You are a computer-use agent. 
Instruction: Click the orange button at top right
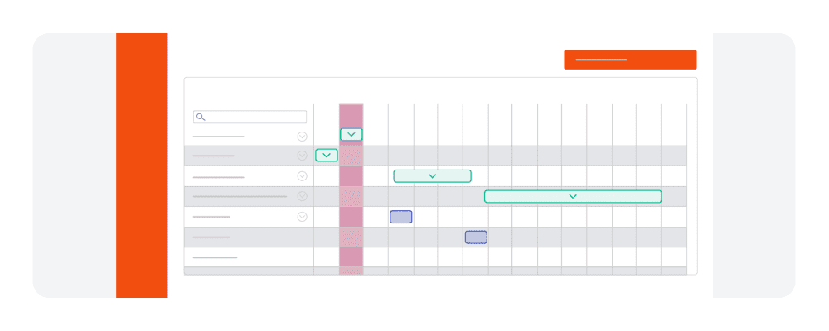(630, 60)
